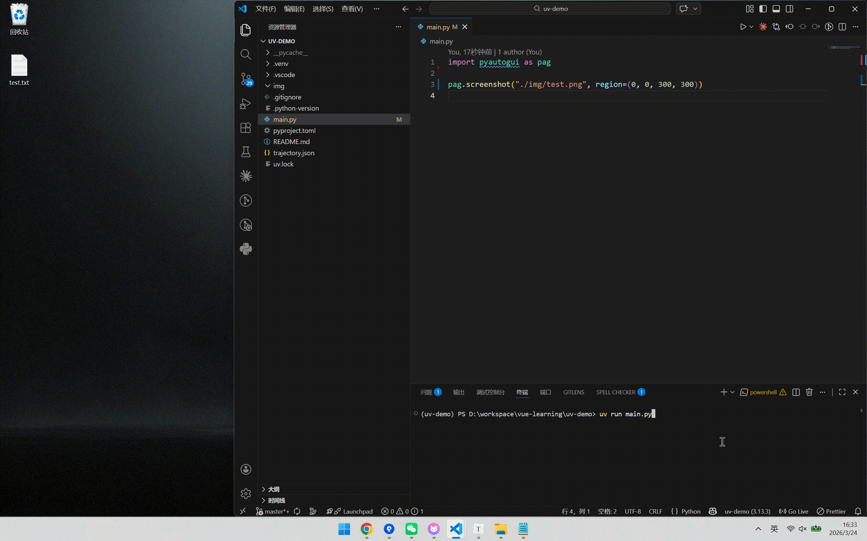This screenshot has height=541, width=867.
Task: Expand the .venv folder
Action: (280, 64)
